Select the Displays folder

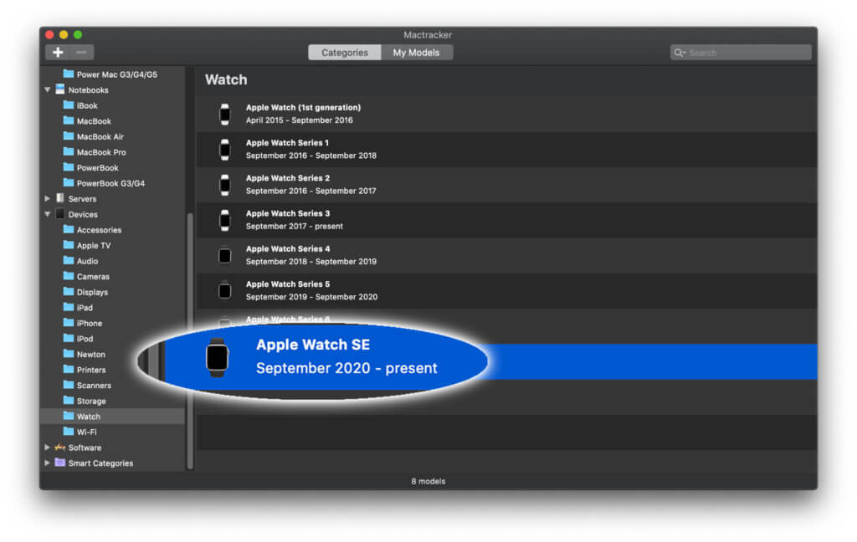[x=85, y=292]
